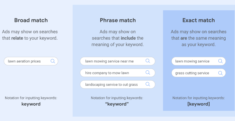Screen dimensions: 235x121
Task: Click magnifier beside grass cutting service
Action: [220, 73]
